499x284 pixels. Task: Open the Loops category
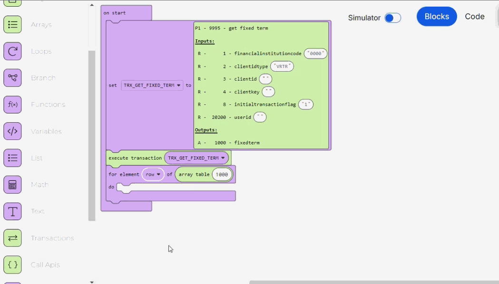(x=13, y=51)
